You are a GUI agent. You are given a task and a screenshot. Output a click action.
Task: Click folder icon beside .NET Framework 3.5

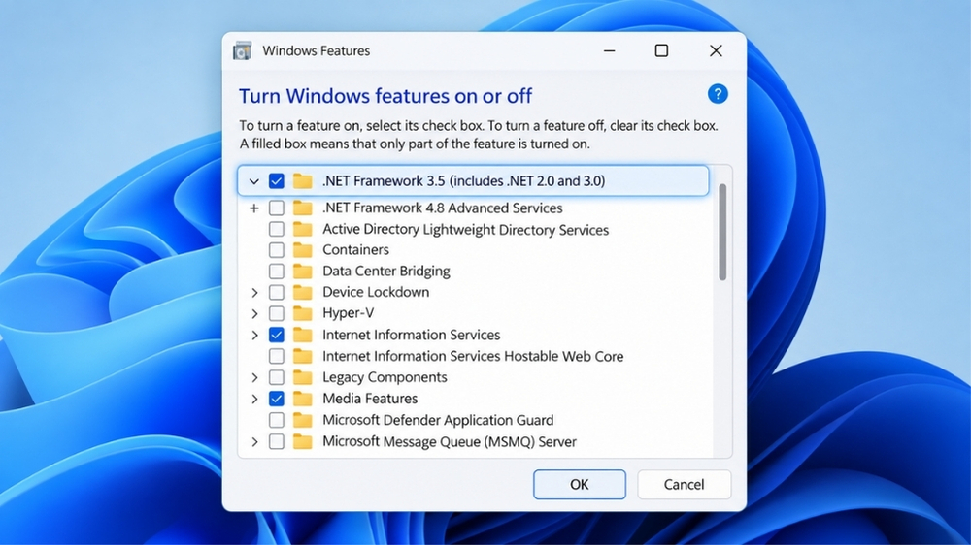[x=302, y=180]
